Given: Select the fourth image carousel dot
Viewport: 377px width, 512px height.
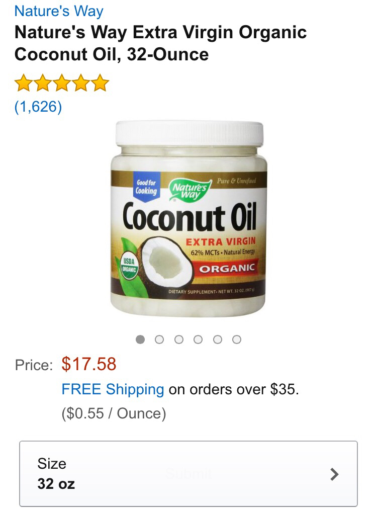Looking at the screenshot, I should tap(198, 339).
